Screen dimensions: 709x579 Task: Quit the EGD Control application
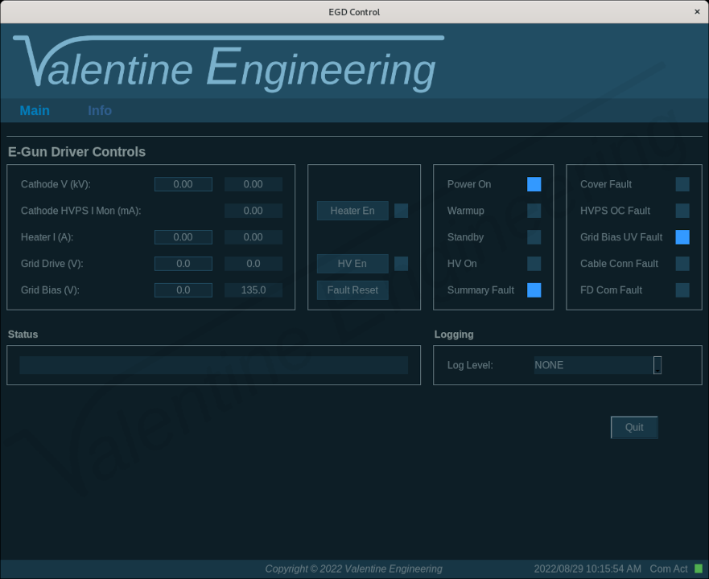[x=634, y=427]
